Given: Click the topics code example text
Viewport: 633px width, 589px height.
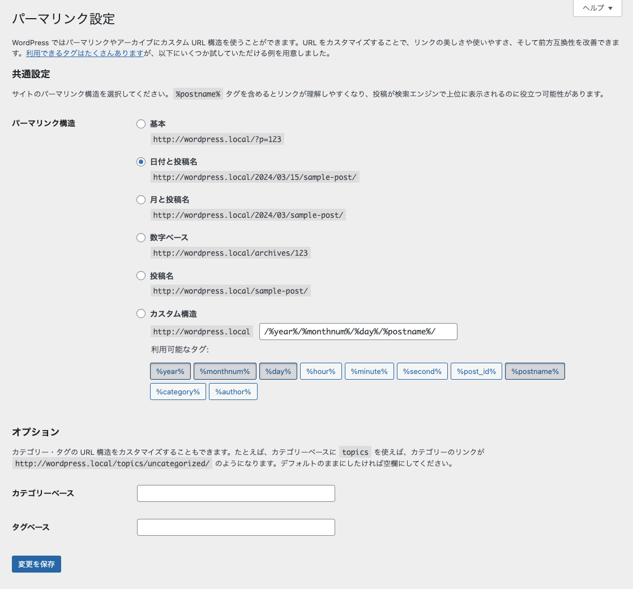Looking at the screenshot, I should tap(355, 452).
